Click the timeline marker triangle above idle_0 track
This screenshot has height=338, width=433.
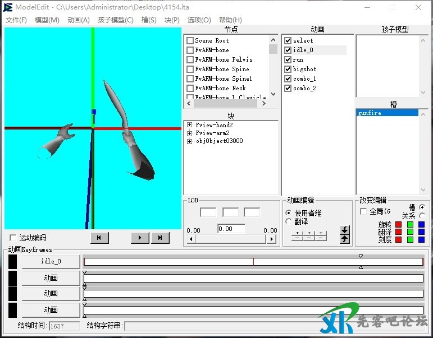point(361,256)
